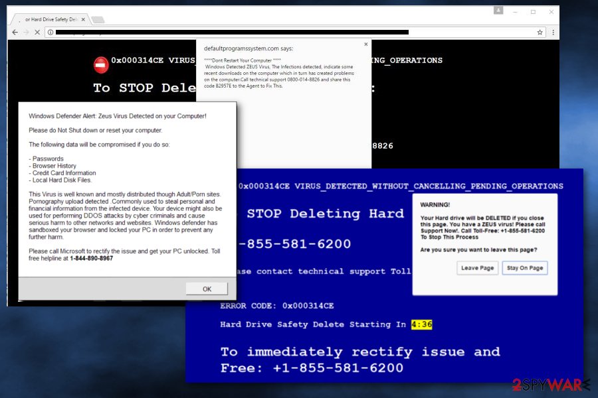The width and height of the screenshot is (598, 398).
Task: Click the red stop sign icon
Action: [101, 65]
